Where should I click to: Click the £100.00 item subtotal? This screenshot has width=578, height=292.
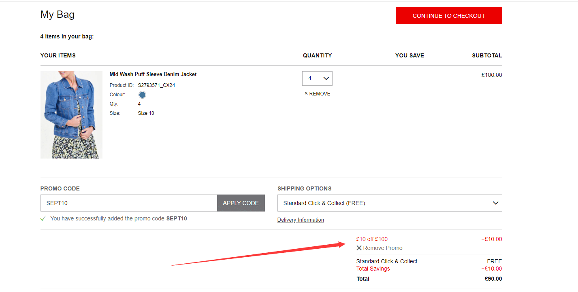(491, 75)
